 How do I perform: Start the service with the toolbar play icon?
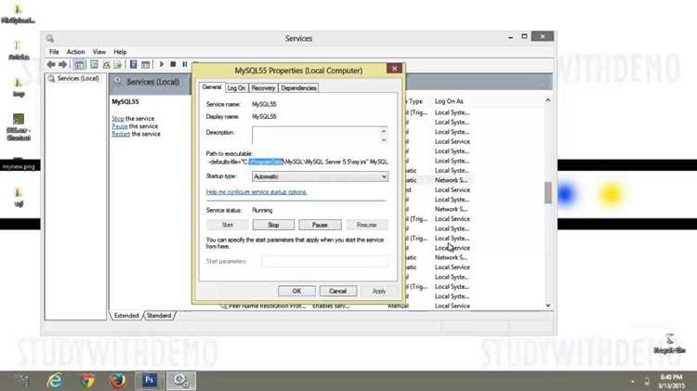coord(162,64)
